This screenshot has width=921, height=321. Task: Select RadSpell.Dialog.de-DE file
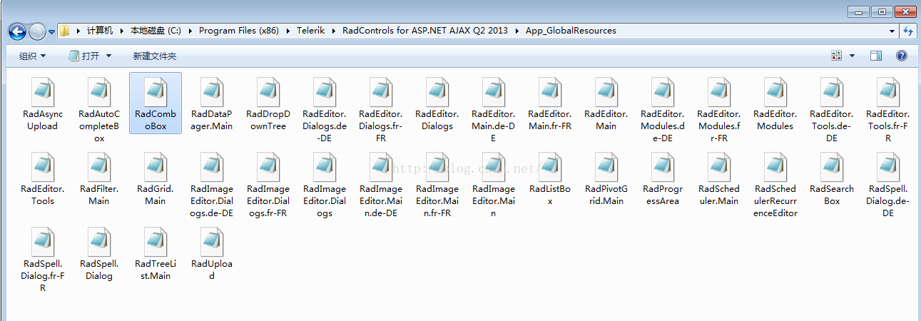[888, 184]
